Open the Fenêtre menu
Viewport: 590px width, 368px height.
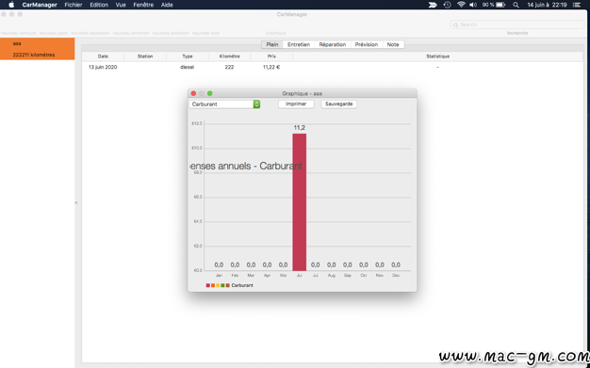tap(143, 5)
